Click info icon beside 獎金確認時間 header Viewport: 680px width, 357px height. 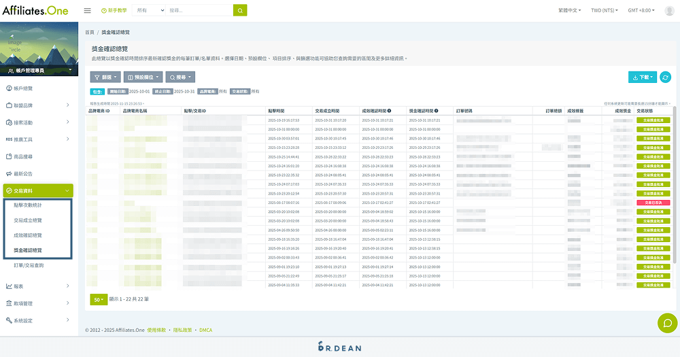436,110
